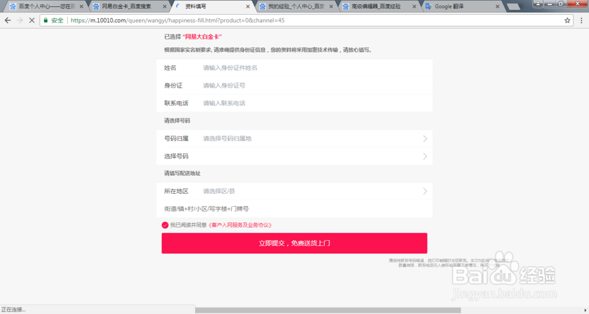
Task: Click the Chrome user profile icon
Action: [538, 4]
